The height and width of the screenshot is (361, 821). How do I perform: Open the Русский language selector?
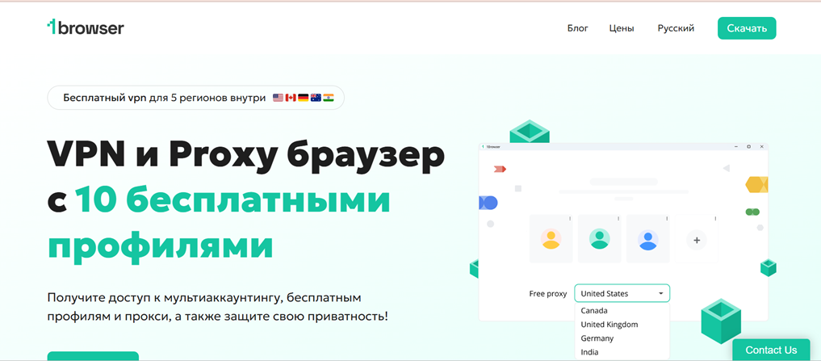pyautogui.click(x=676, y=28)
